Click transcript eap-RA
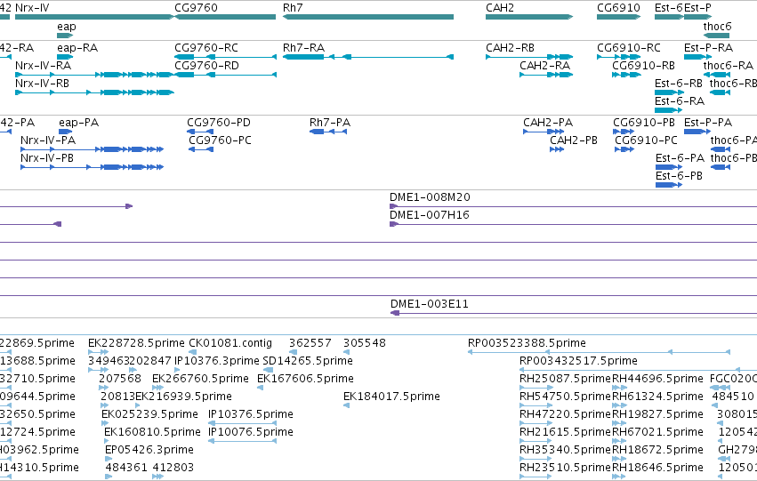757x481 pixels. pyautogui.click(x=65, y=57)
